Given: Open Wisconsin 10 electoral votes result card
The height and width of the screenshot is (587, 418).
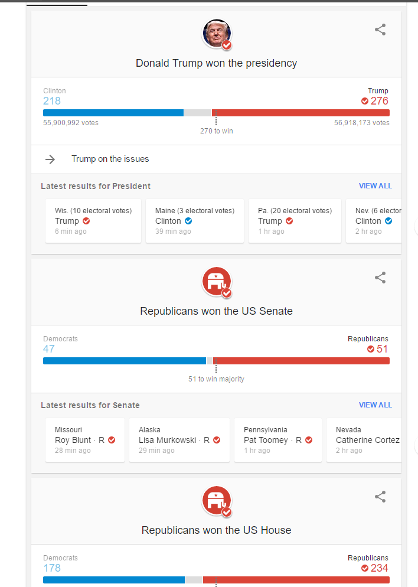Looking at the screenshot, I should coord(93,221).
